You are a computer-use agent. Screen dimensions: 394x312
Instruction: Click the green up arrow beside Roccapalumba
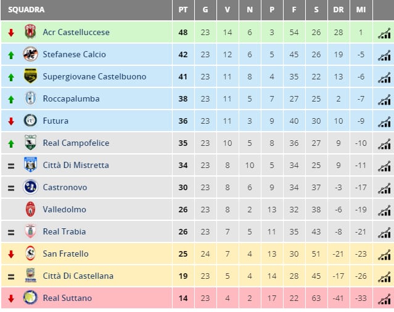(11, 99)
